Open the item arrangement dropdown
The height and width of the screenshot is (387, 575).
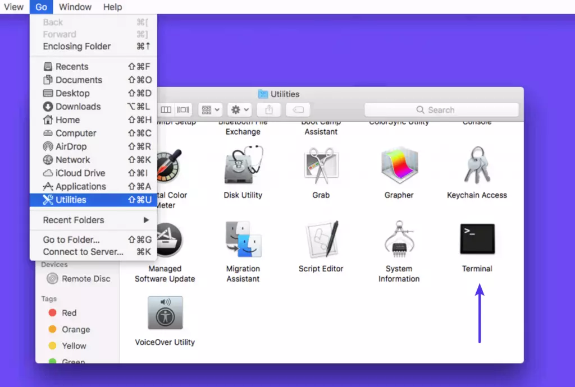211,109
